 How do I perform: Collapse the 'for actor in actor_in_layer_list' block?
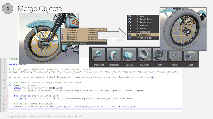8,96
